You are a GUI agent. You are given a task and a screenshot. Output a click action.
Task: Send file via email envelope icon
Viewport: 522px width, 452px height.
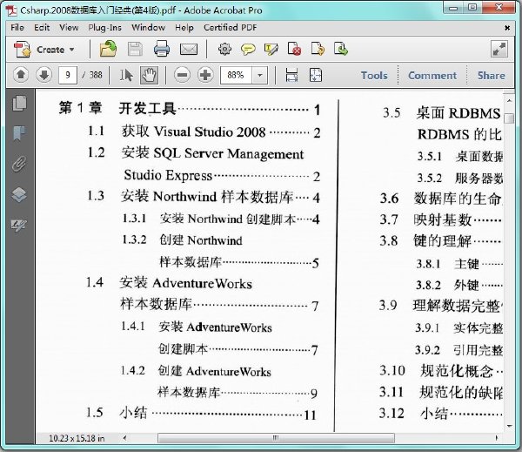tap(189, 50)
